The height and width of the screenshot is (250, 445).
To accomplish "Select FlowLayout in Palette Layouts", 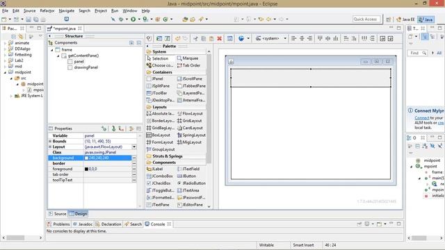I will click(190, 114).
